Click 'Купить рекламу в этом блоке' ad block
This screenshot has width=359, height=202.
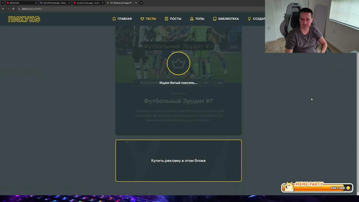tap(178, 160)
